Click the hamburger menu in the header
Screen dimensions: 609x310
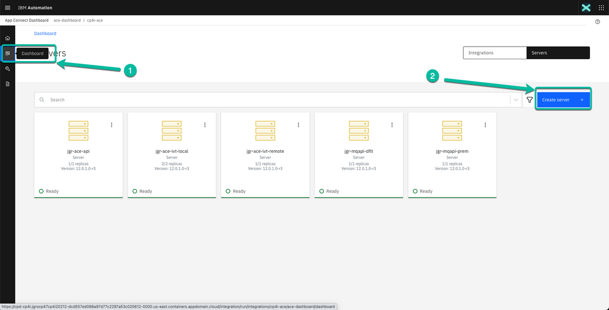tap(7, 7)
